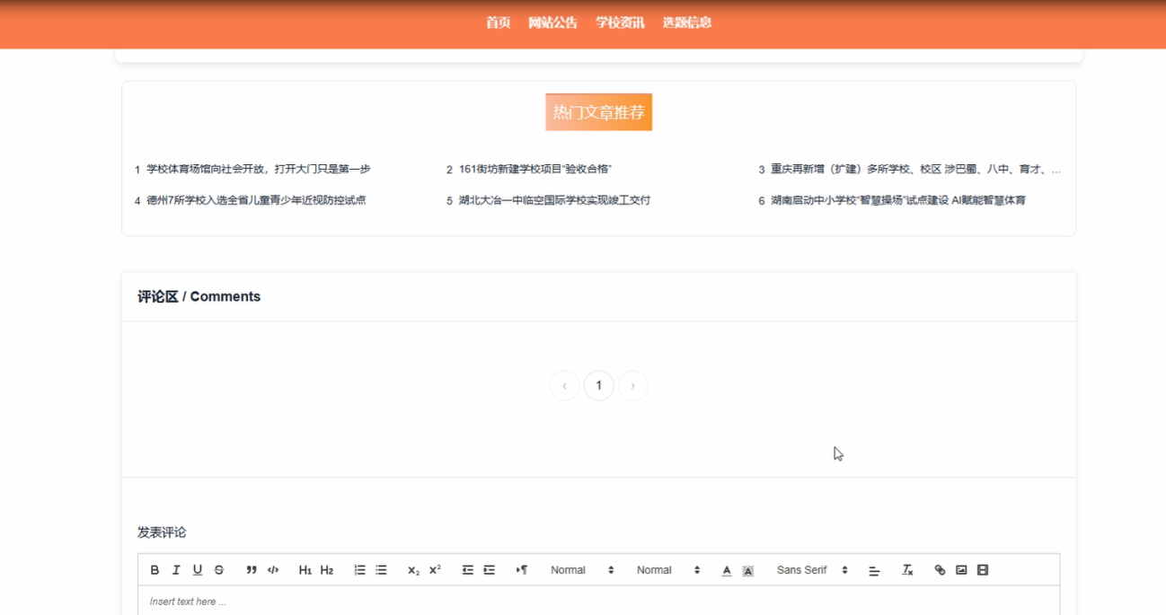Screen dimensions: 1166x615
Task: Apply Heading 2 style
Action: [x=327, y=570]
